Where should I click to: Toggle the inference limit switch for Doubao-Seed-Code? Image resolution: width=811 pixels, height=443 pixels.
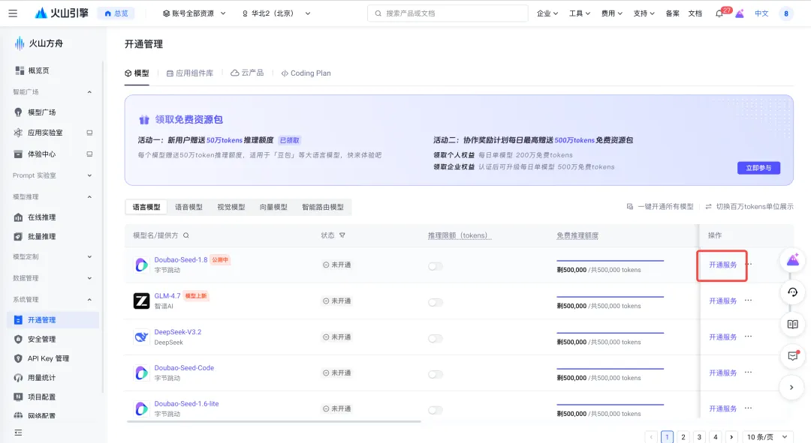436,374
